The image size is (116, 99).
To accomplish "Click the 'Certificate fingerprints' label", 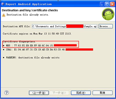I will point(19,42).
